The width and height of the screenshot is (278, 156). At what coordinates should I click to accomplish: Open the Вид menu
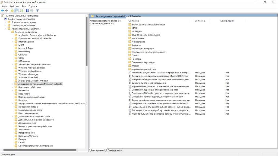[x=24, y=6]
